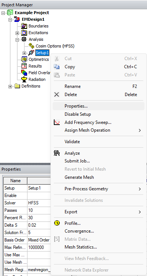Viewport: 147px width, 276px height.
Task: Select the Radiation tree item
Action: [37, 79]
